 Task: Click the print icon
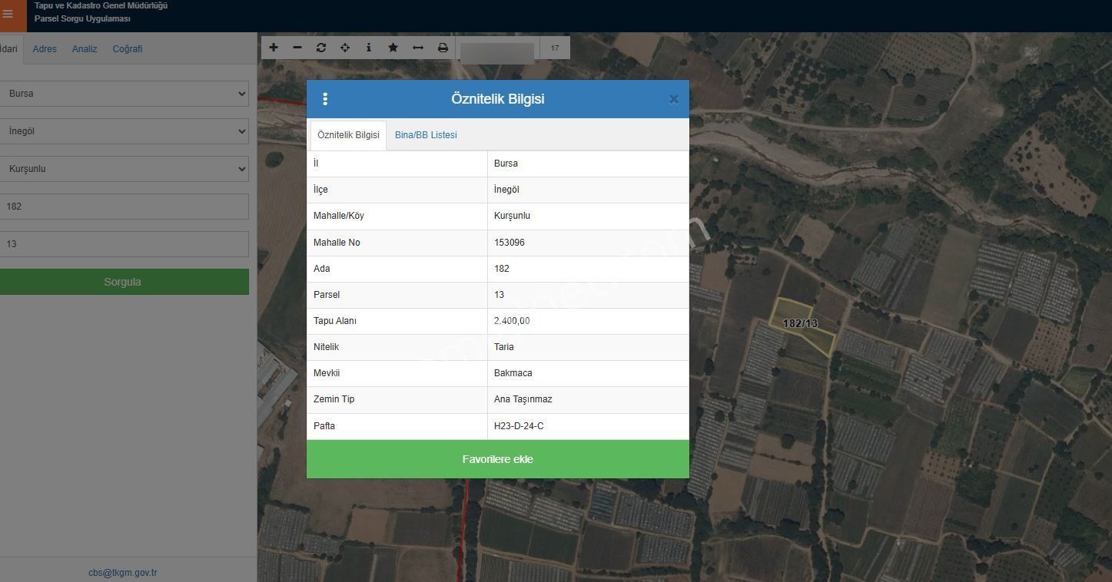(x=443, y=48)
